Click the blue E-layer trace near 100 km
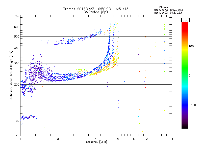This screenshot has width=202, height=151. (x=29, y=117)
